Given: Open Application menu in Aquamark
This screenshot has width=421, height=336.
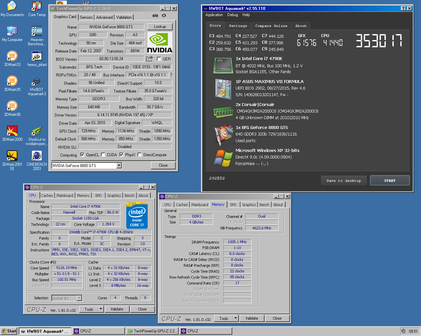Looking at the screenshot, I should [214, 15].
